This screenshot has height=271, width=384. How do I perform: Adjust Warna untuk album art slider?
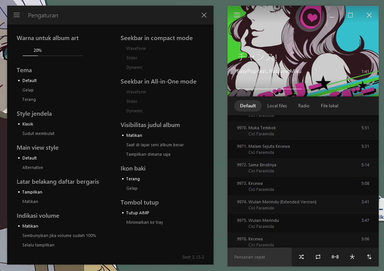53,56
